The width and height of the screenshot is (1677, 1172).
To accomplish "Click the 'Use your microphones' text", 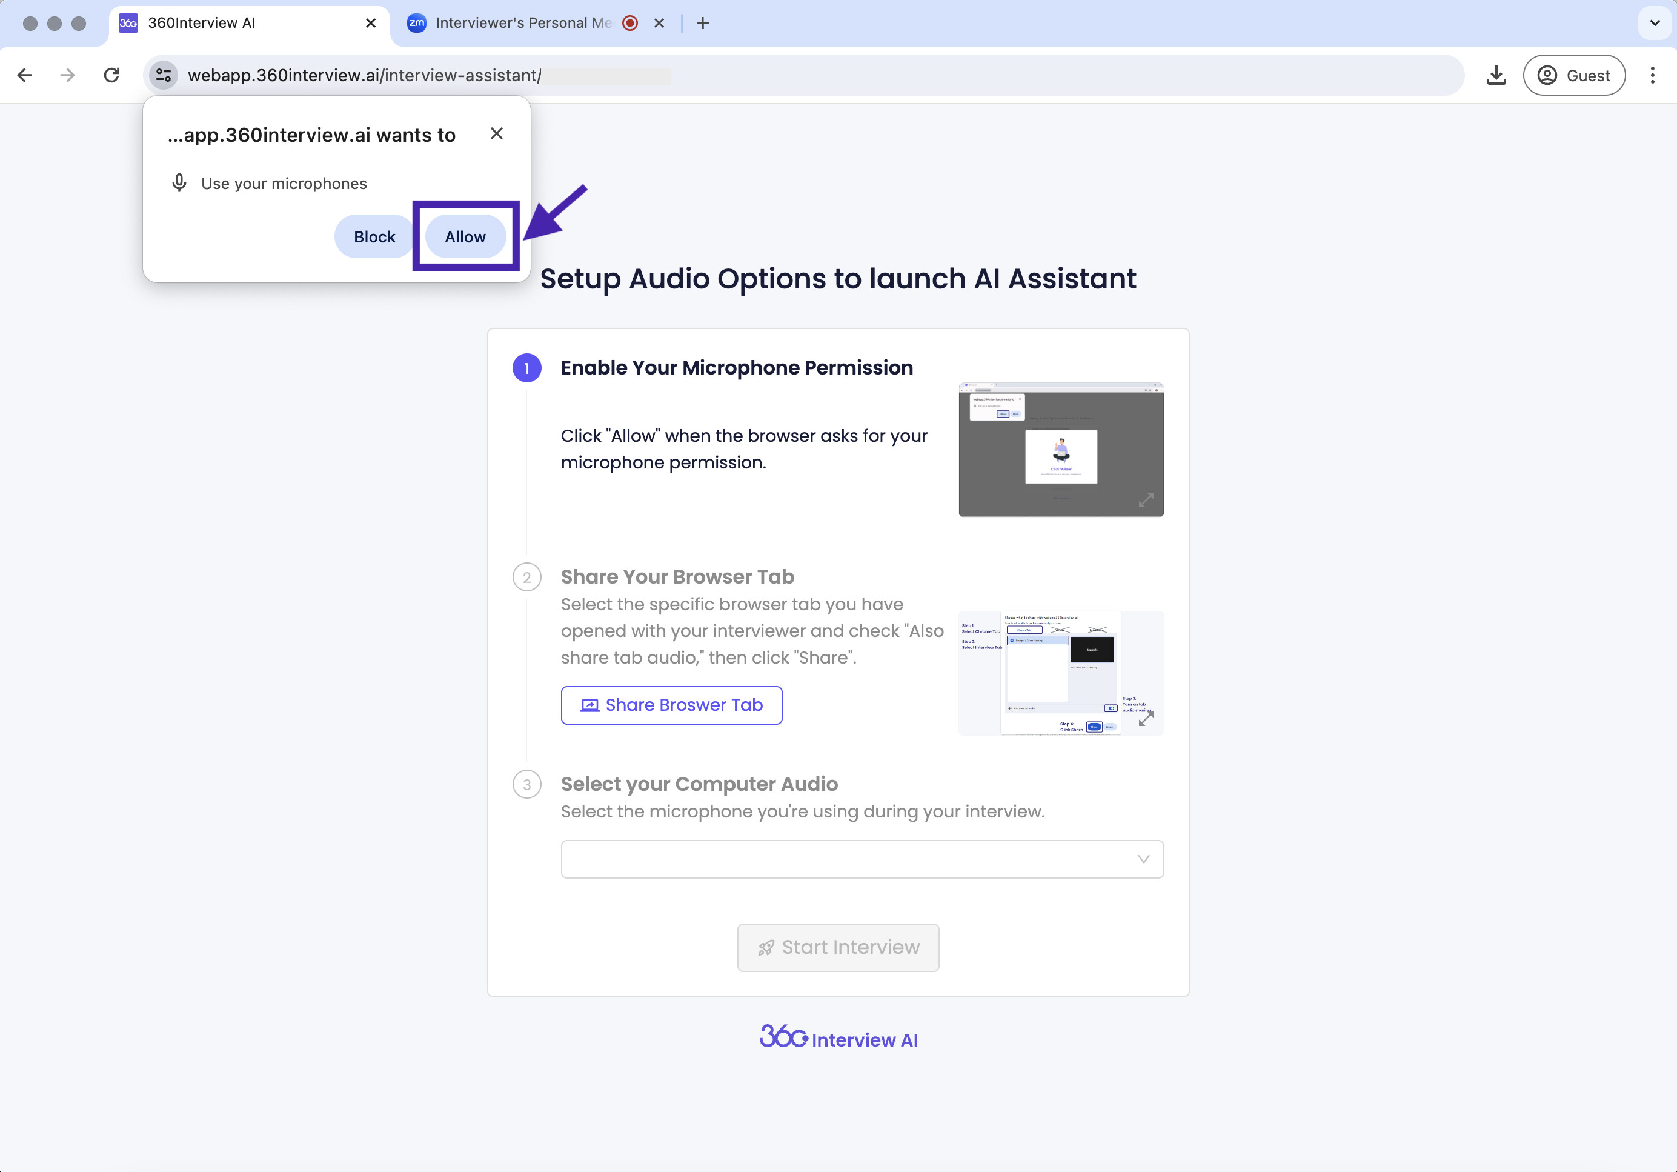I will tap(284, 184).
